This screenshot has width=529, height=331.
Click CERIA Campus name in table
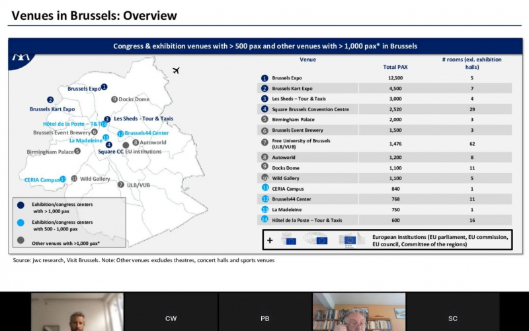coord(288,189)
